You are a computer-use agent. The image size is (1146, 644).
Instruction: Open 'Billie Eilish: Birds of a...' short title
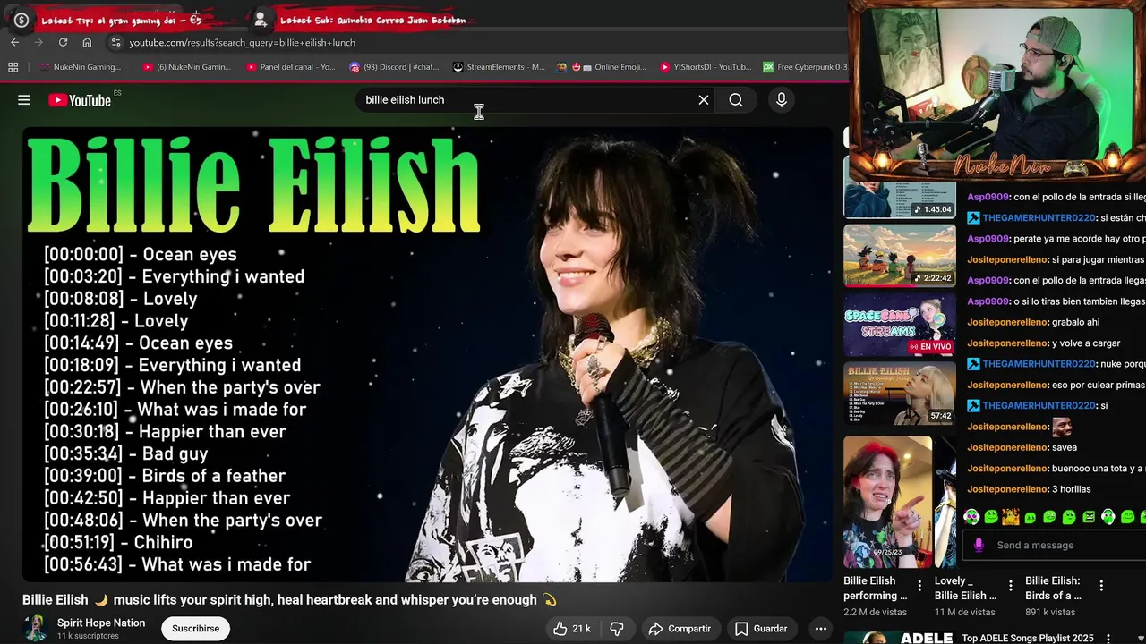click(x=1053, y=588)
